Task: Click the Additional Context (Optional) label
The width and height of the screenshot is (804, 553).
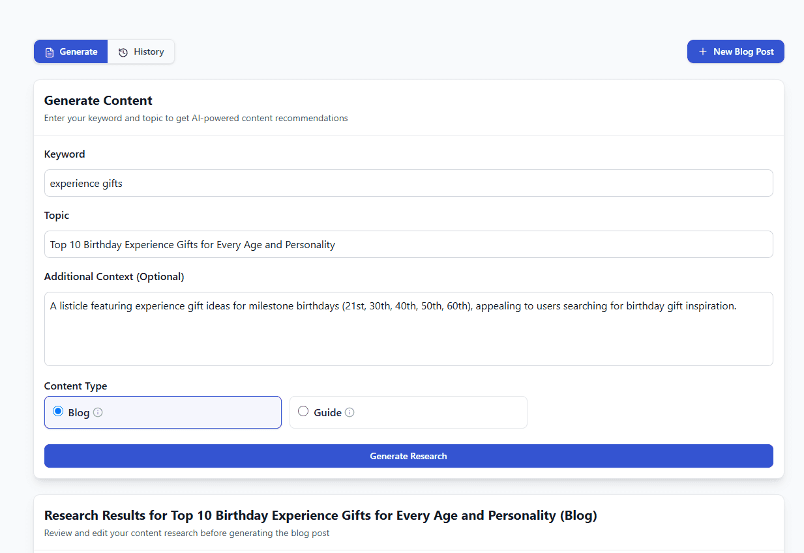Action: coord(114,277)
